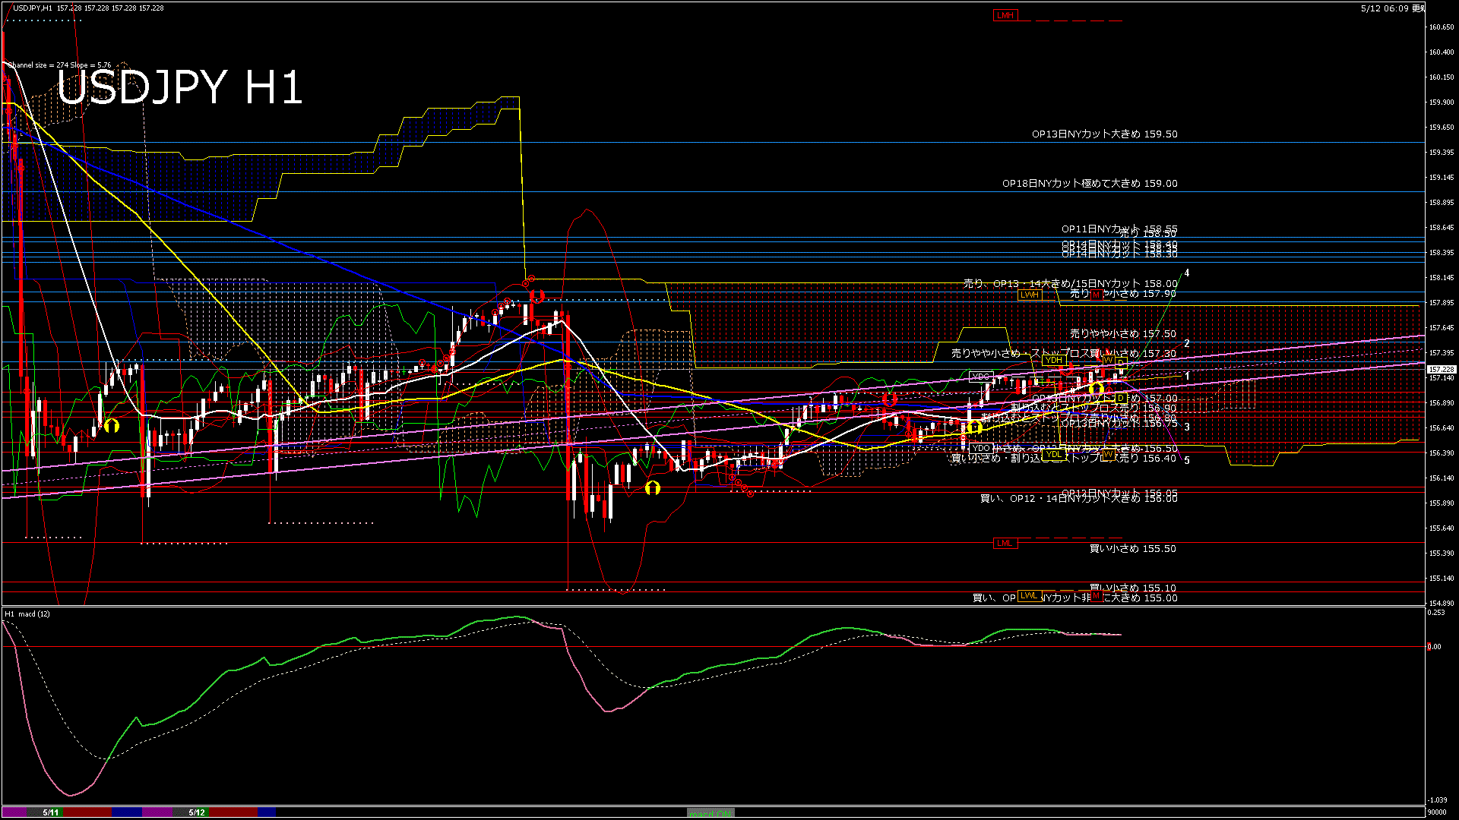The image size is (1459, 820).
Task: Select projection line end labeled 3
Action: (1187, 427)
